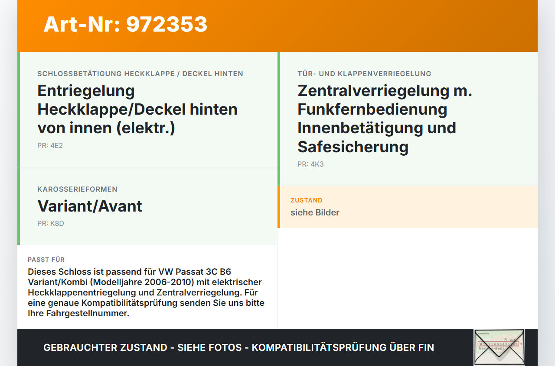Screen dimensions: 555x366
Task: Select the PR: 4K3 code label
Action: [310, 164]
